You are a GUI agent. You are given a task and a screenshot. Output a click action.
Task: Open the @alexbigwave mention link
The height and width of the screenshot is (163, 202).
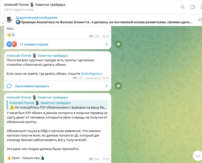(91, 74)
